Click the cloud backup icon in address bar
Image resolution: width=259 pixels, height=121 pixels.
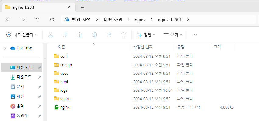pyautogui.click(x=67, y=20)
